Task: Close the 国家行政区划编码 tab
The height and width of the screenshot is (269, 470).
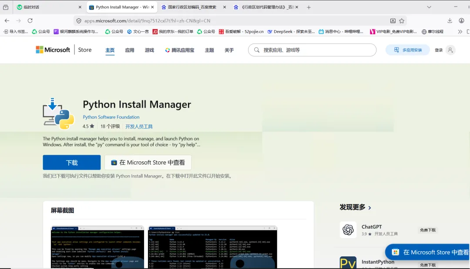Action: (x=225, y=7)
